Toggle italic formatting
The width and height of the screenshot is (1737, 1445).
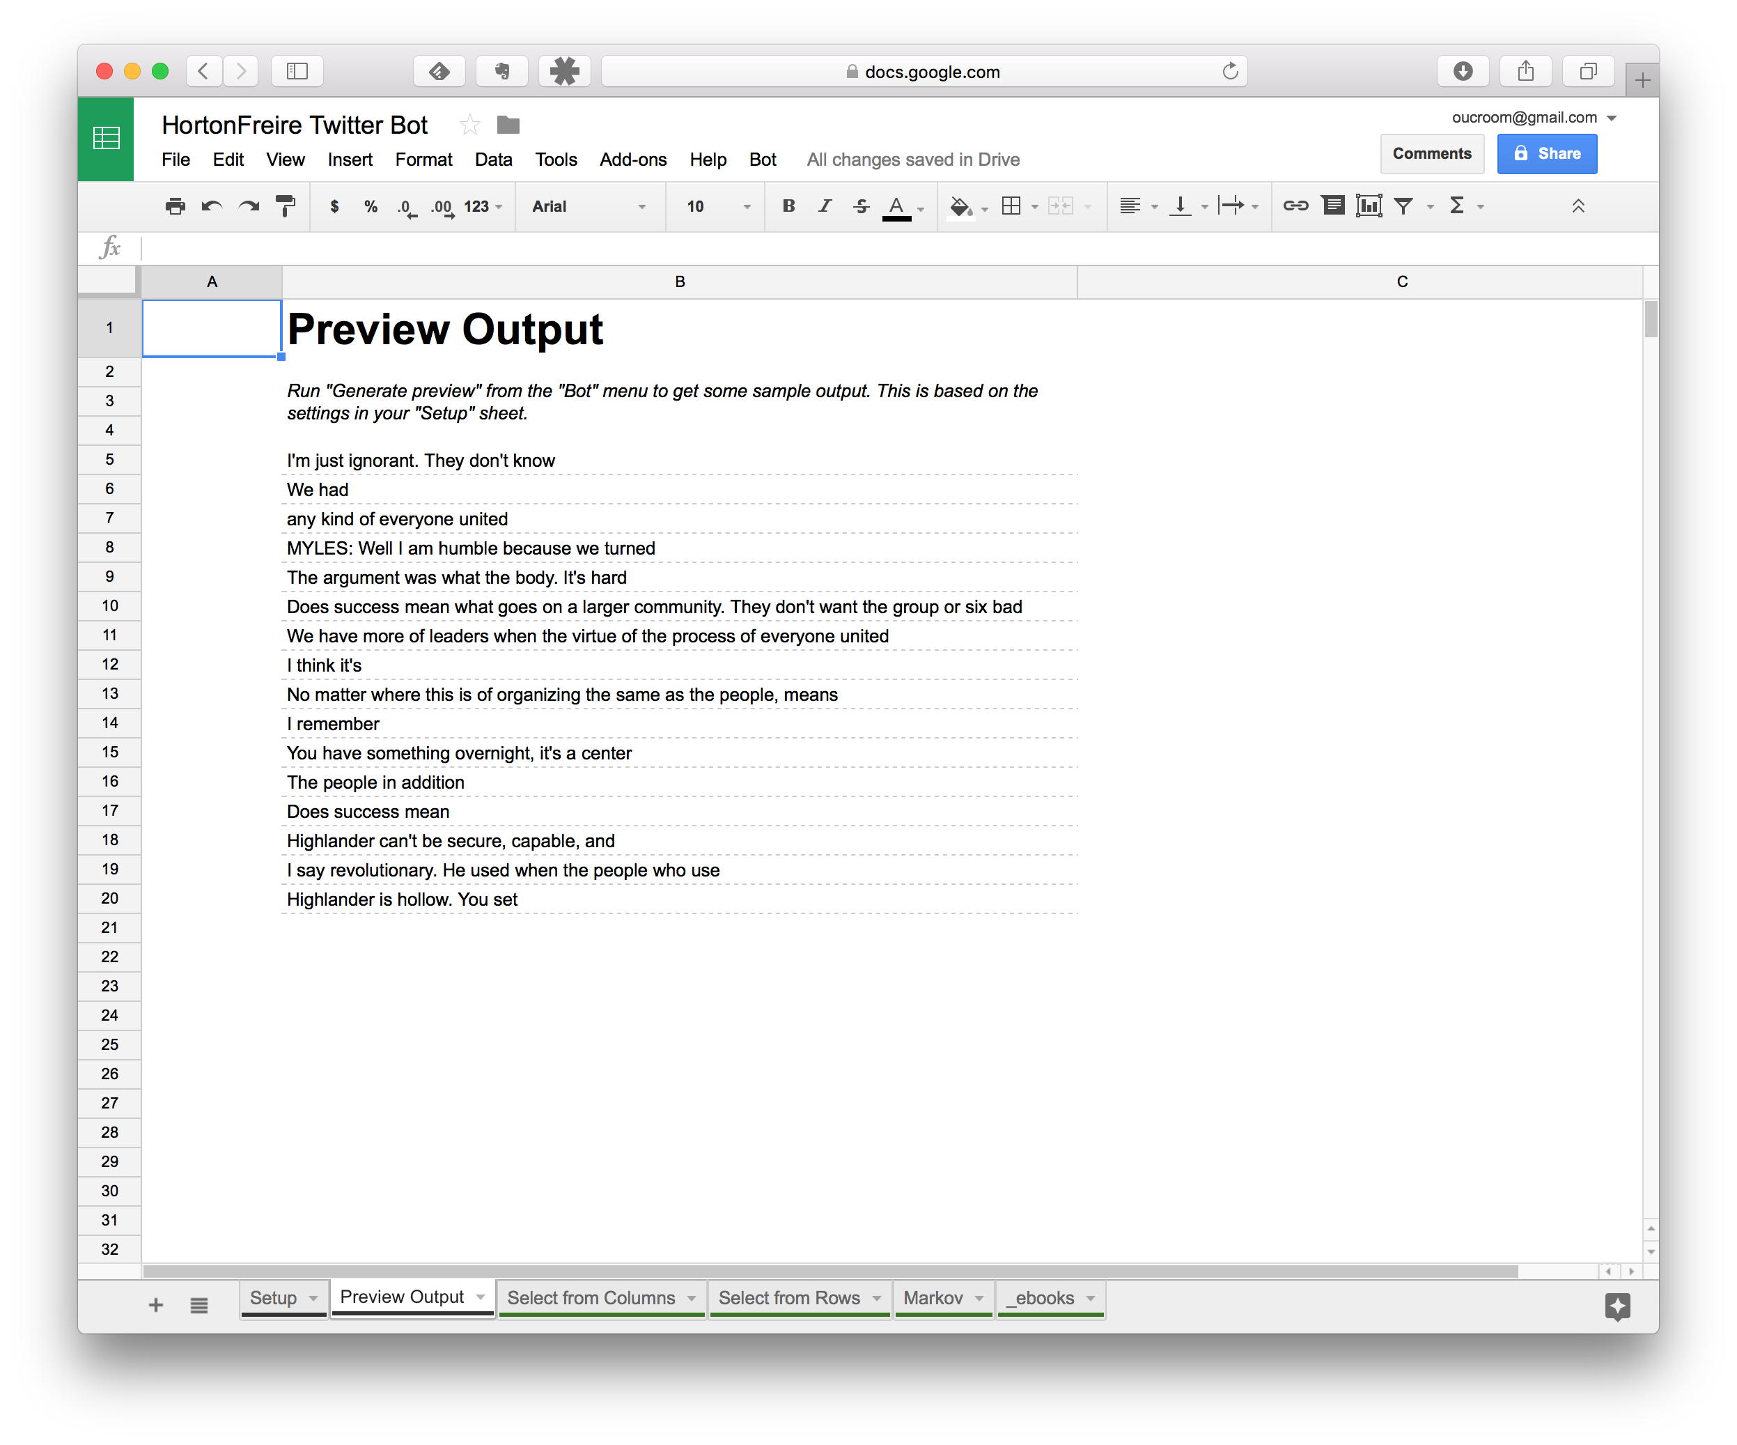pyautogui.click(x=825, y=206)
